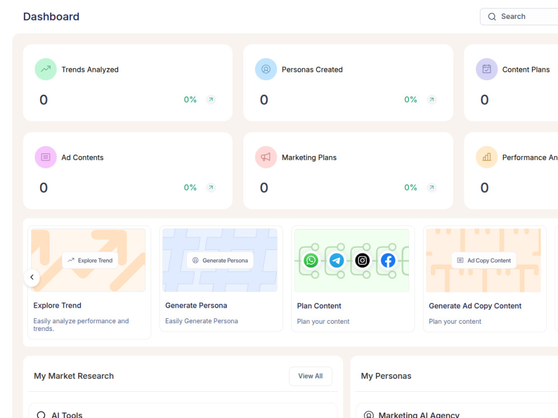
Task: Open arrow icon on Marketing Plans card
Action: [x=432, y=187]
